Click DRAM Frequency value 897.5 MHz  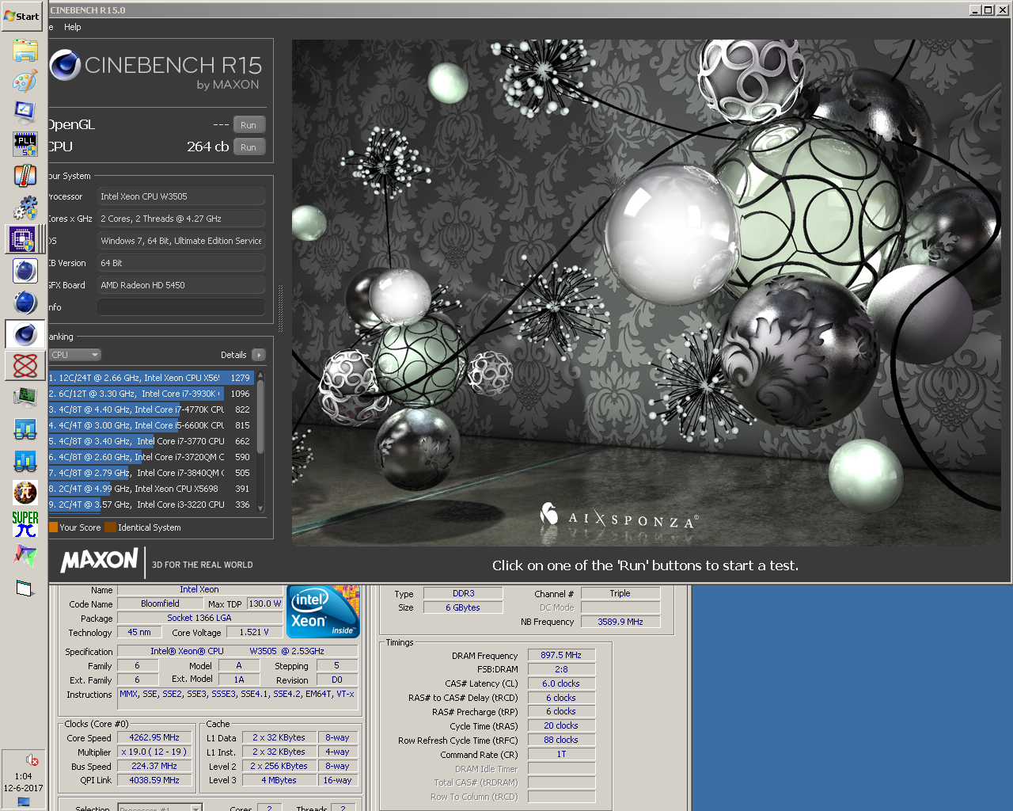pos(561,655)
